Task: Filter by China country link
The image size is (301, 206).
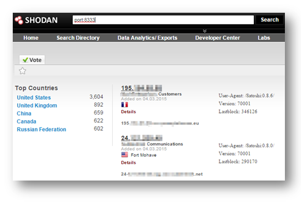Action: pyautogui.click(x=24, y=114)
